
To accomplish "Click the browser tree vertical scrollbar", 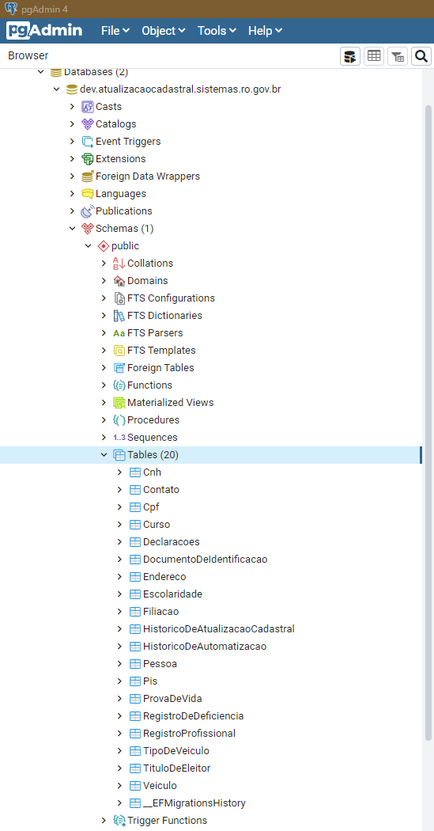I will click(428, 422).
